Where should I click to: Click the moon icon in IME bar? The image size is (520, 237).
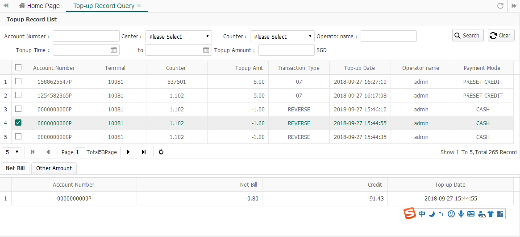[432, 214]
